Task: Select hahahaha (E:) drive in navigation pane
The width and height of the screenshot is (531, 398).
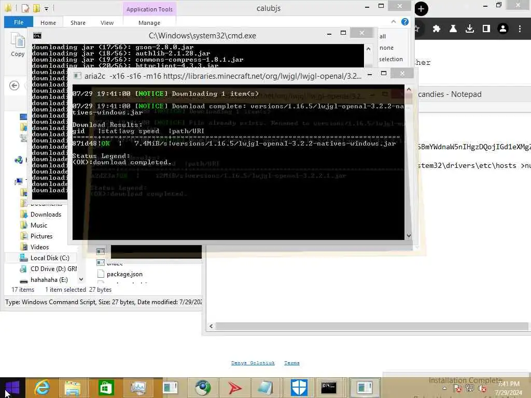Action: (49, 279)
